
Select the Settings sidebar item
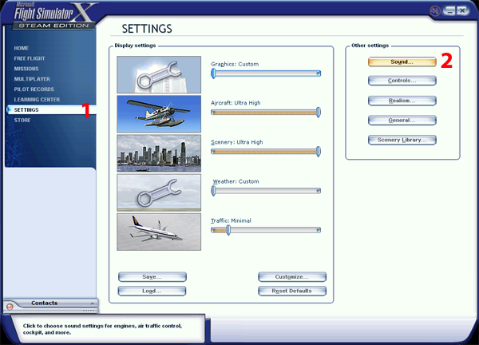click(51, 109)
